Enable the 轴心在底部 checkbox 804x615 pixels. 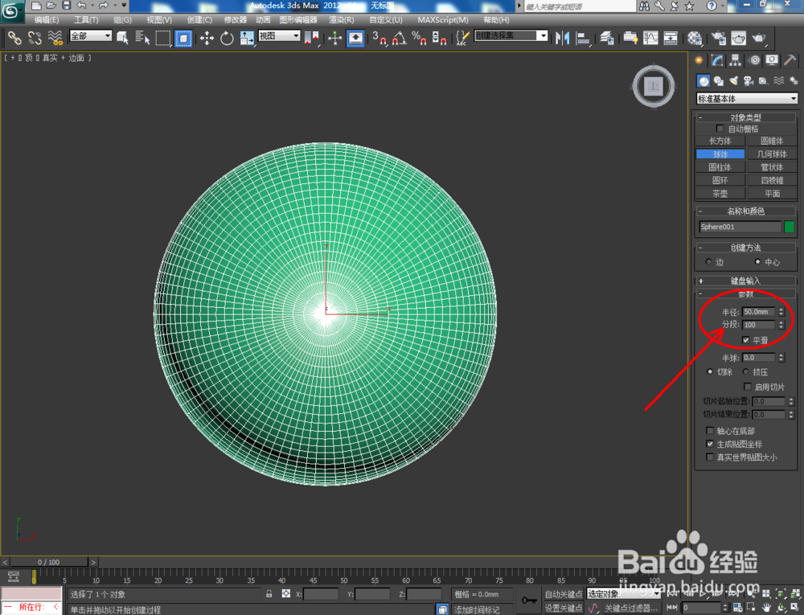[x=710, y=431]
